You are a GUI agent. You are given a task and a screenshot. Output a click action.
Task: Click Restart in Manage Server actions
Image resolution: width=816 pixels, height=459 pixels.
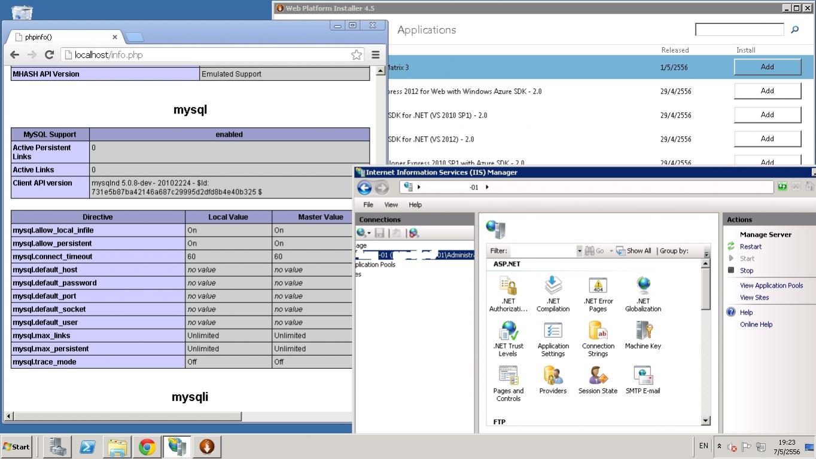pos(750,246)
